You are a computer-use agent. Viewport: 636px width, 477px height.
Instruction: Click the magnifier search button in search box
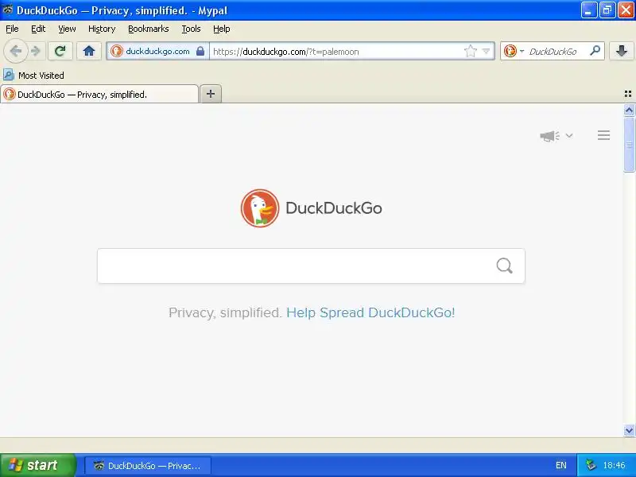(x=504, y=266)
